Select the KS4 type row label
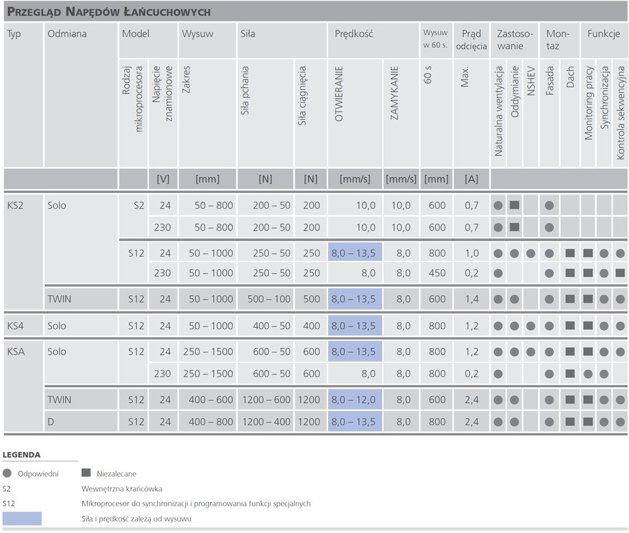Screen dimensions: 629x533 pos(16,327)
